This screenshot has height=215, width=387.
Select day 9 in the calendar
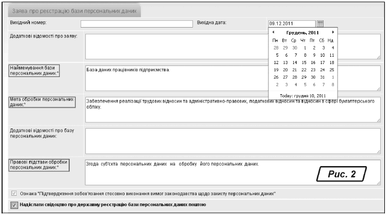coord(314,55)
